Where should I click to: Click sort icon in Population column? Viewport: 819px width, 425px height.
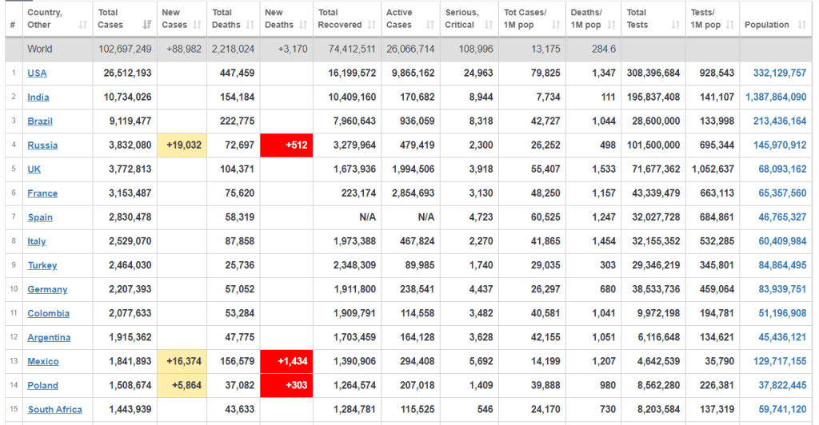coord(802,26)
